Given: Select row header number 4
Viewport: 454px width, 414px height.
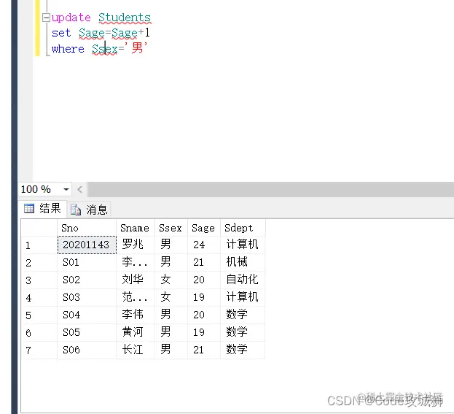Looking at the screenshot, I should [x=39, y=298].
